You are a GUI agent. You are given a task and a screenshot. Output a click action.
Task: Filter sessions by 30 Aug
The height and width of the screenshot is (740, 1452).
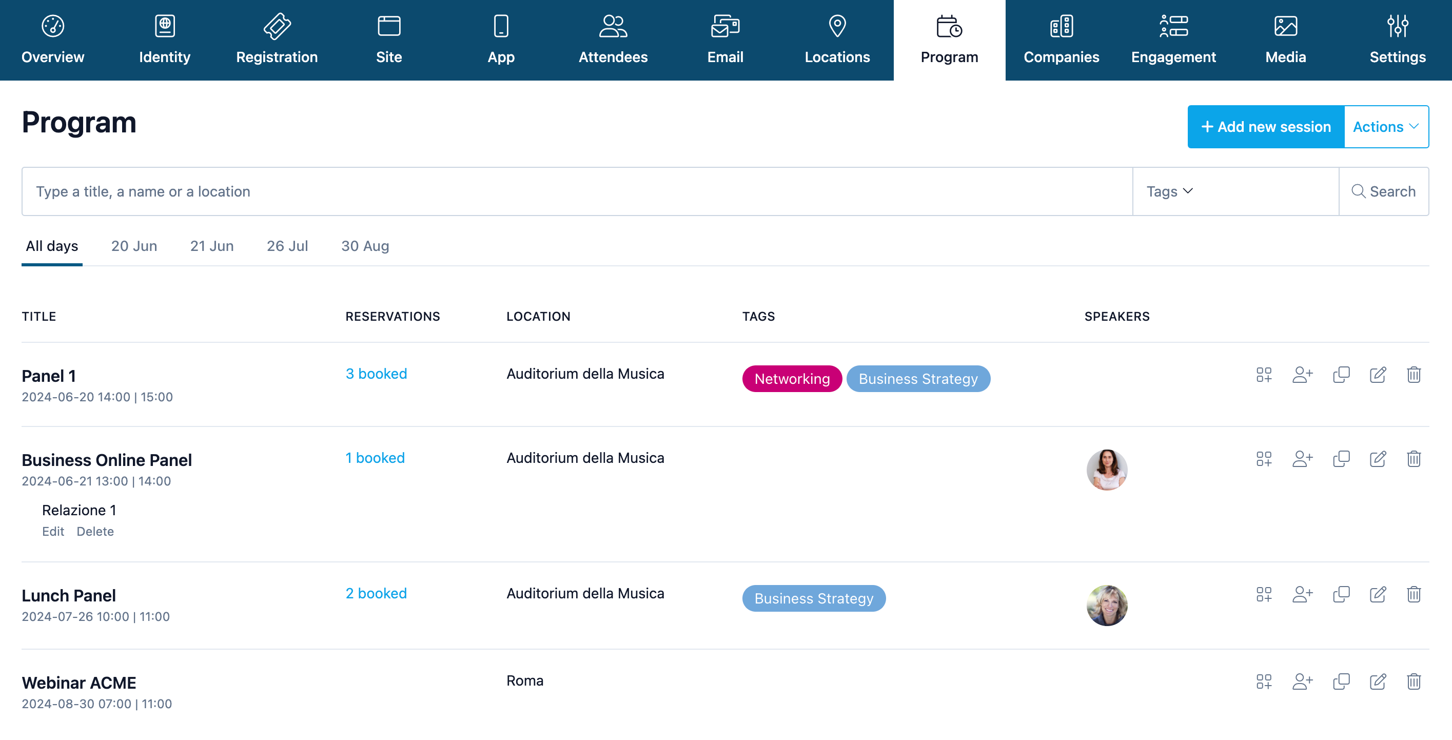pos(365,246)
